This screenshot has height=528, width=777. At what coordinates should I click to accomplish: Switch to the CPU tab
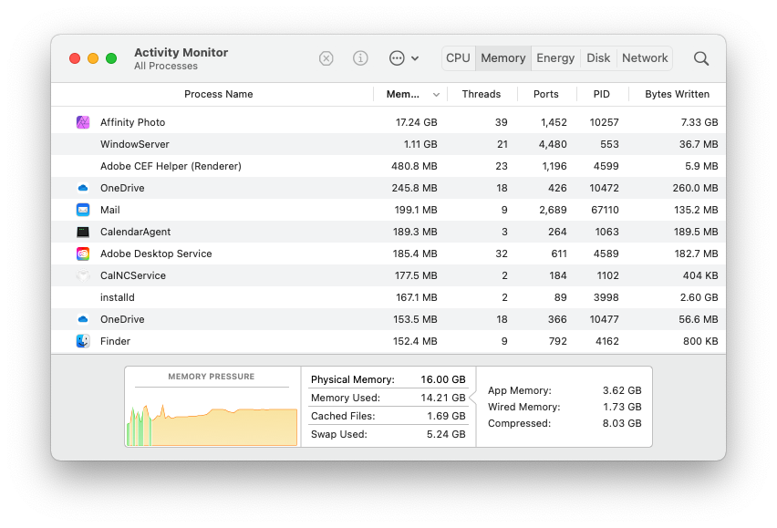tap(459, 58)
